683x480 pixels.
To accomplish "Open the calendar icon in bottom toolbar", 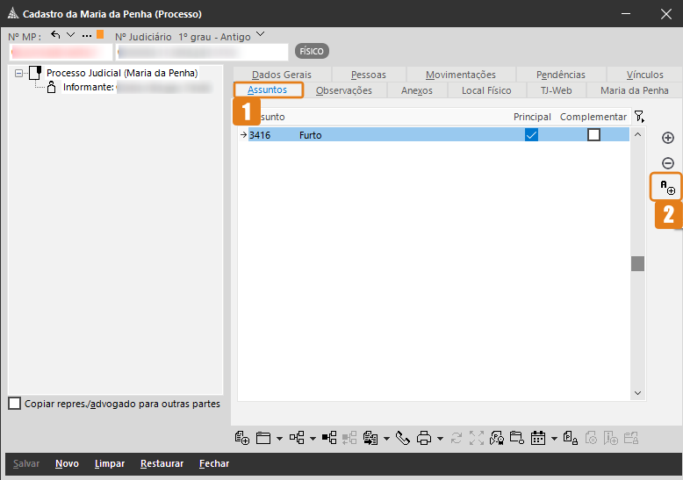I will (x=538, y=438).
